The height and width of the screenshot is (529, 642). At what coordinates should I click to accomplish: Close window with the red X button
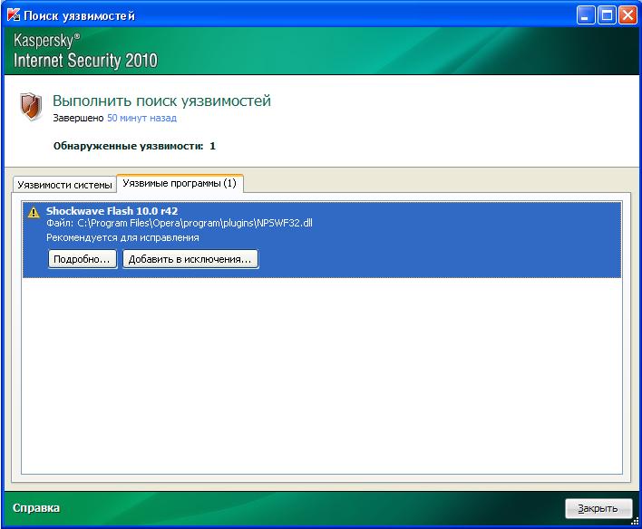point(627,15)
